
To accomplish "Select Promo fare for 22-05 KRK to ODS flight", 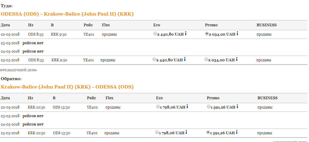I will (209, 106).
